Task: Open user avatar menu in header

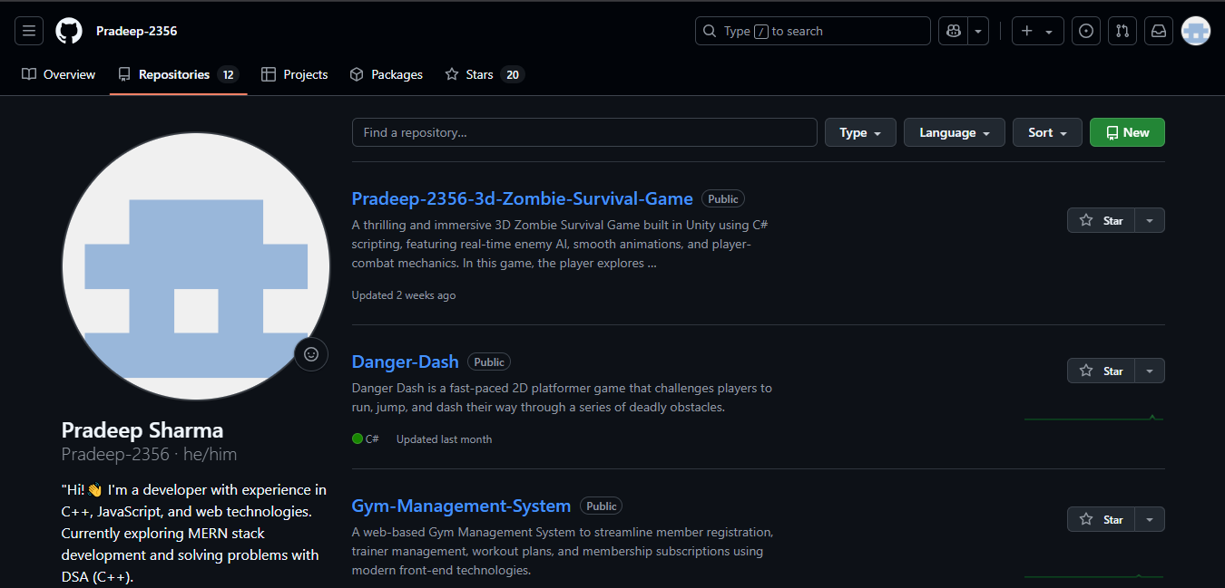Action: coord(1196,31)
